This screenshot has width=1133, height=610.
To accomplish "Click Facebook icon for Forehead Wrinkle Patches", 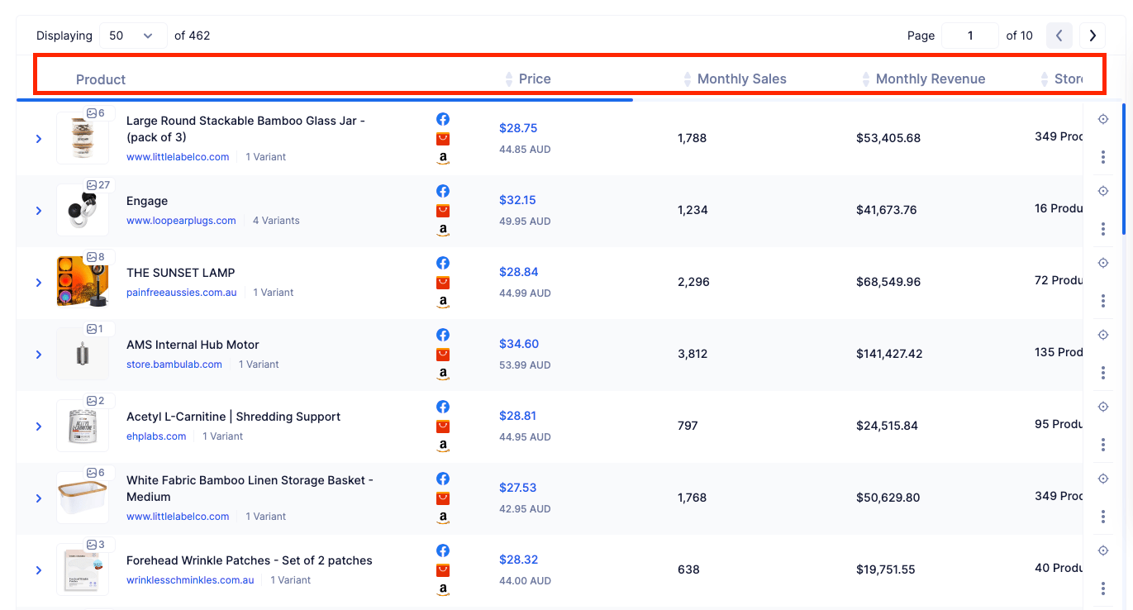I will [443, 550].
